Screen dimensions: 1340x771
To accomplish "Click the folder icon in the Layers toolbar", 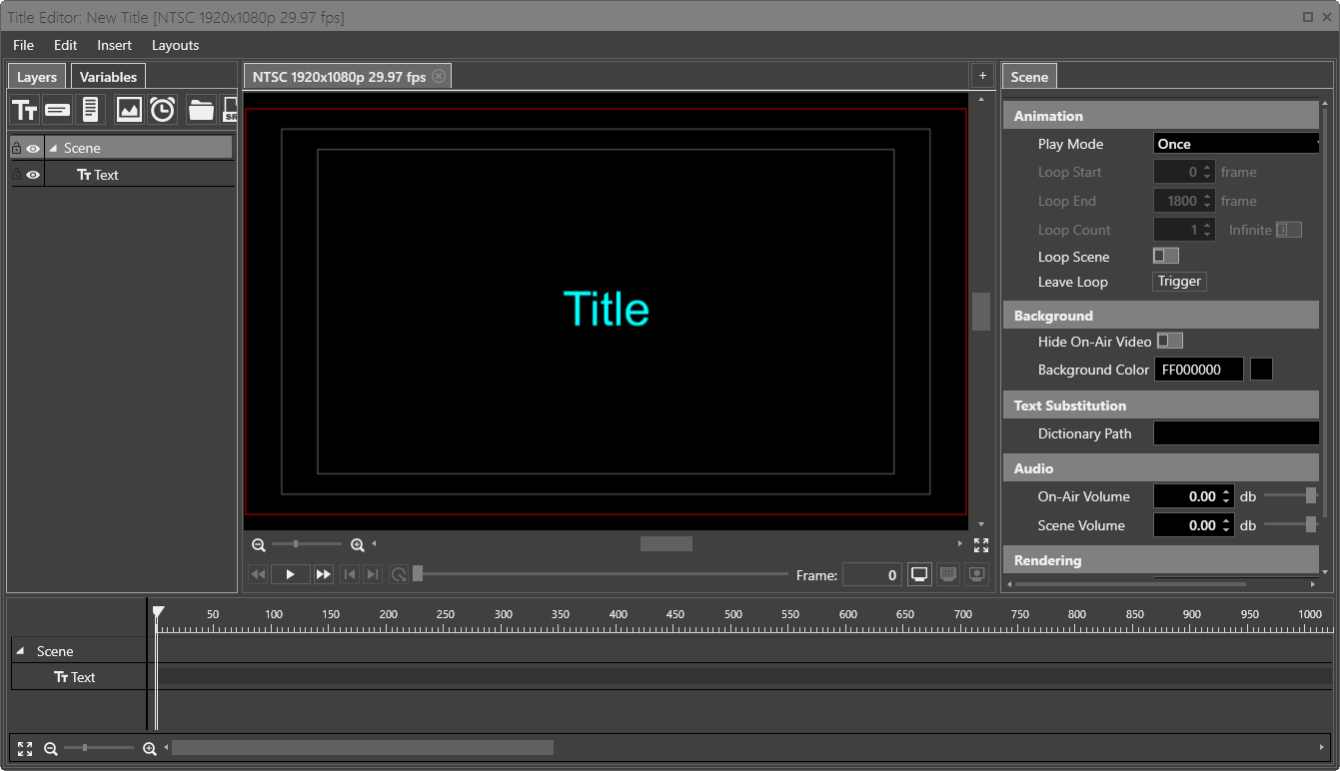I will pyautogui.click(x=201, y=110).
